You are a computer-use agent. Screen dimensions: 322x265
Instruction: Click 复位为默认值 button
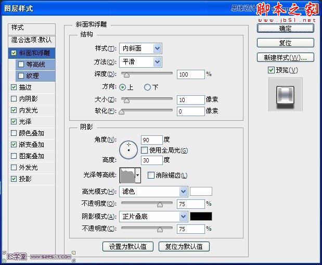coord(184,246)
